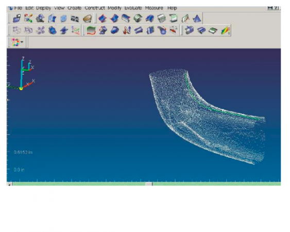Image resolution: width=290 pixels, height=232 pixels.
Task: Click the open folder icon
Action: point(16,19)
